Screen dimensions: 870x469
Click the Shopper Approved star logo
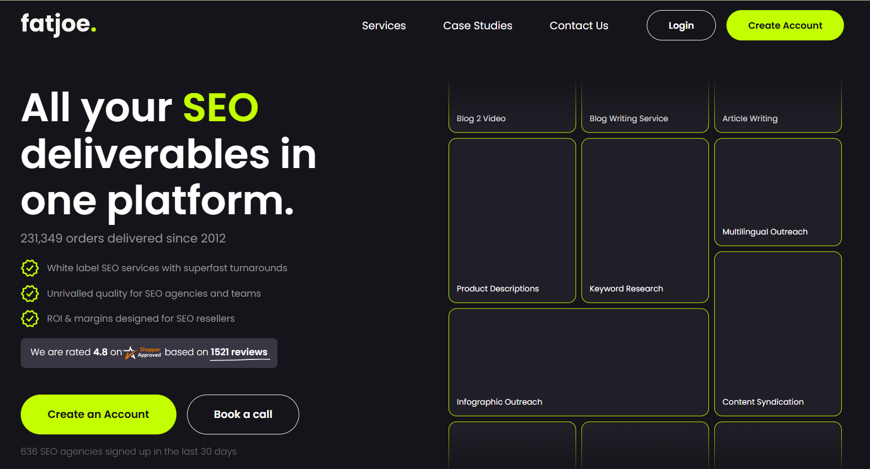pos(142,353)
